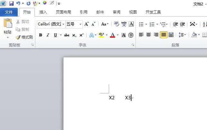Toggle superscript formatting
This screenshot has width=207, height=130.
pyautogui.click(x=81, y=35)
